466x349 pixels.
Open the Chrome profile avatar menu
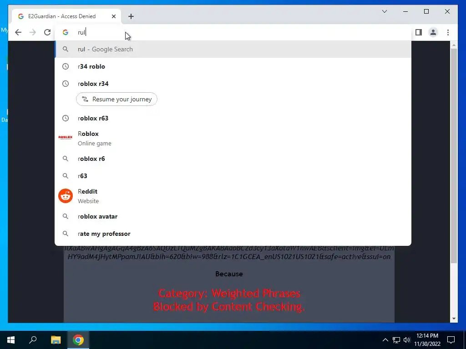tap(433, 32)
